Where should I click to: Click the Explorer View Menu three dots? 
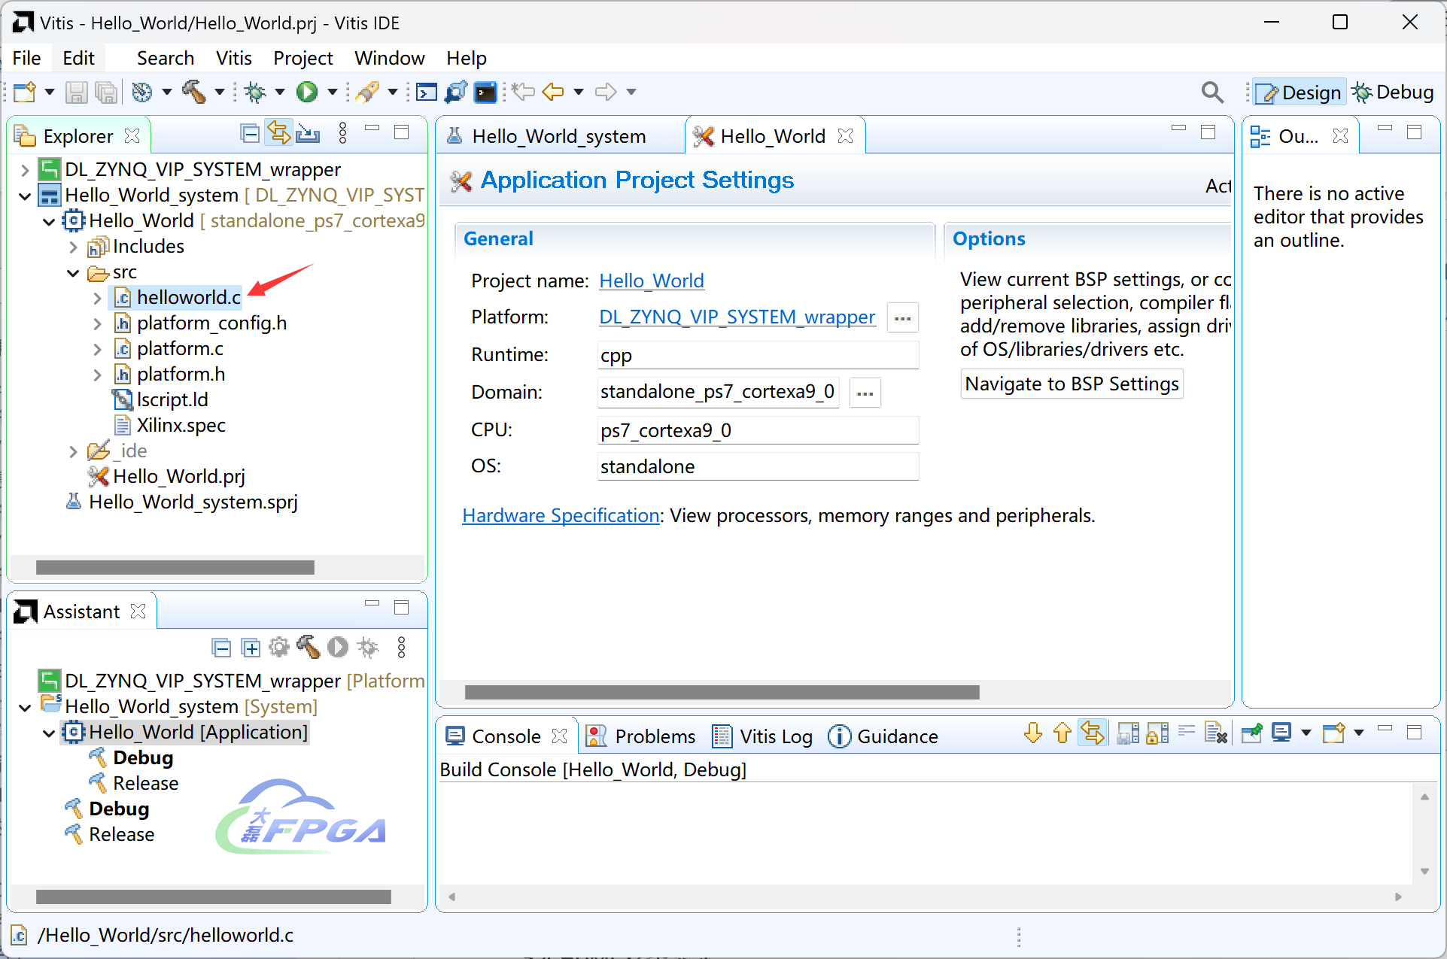point(343,133)
